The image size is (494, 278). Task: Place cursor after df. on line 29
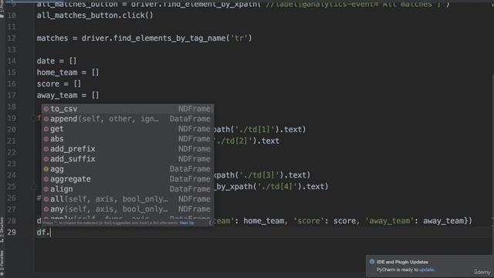pyautogui.click(x=50, y=232)
